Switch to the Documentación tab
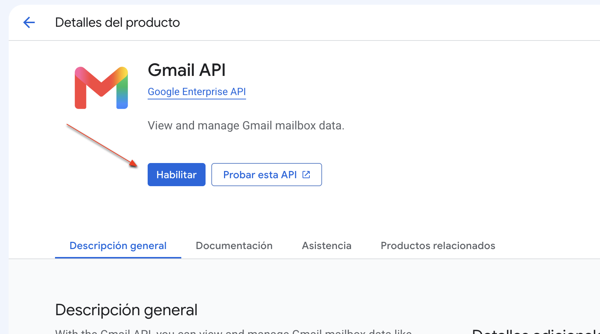 tap(234, 246)
